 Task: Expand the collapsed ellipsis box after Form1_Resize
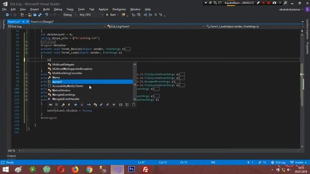coord(128,49)
